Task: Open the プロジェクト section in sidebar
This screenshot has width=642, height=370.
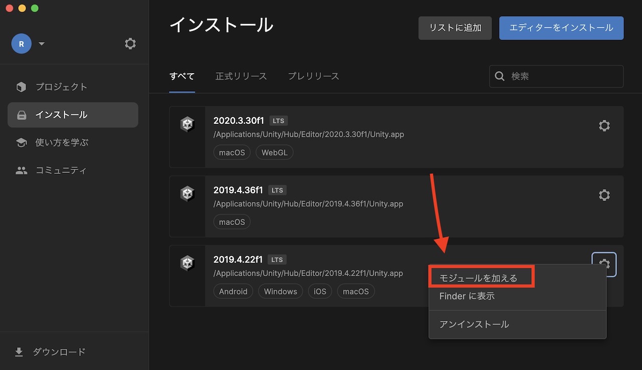Action: tap(60, 87)
